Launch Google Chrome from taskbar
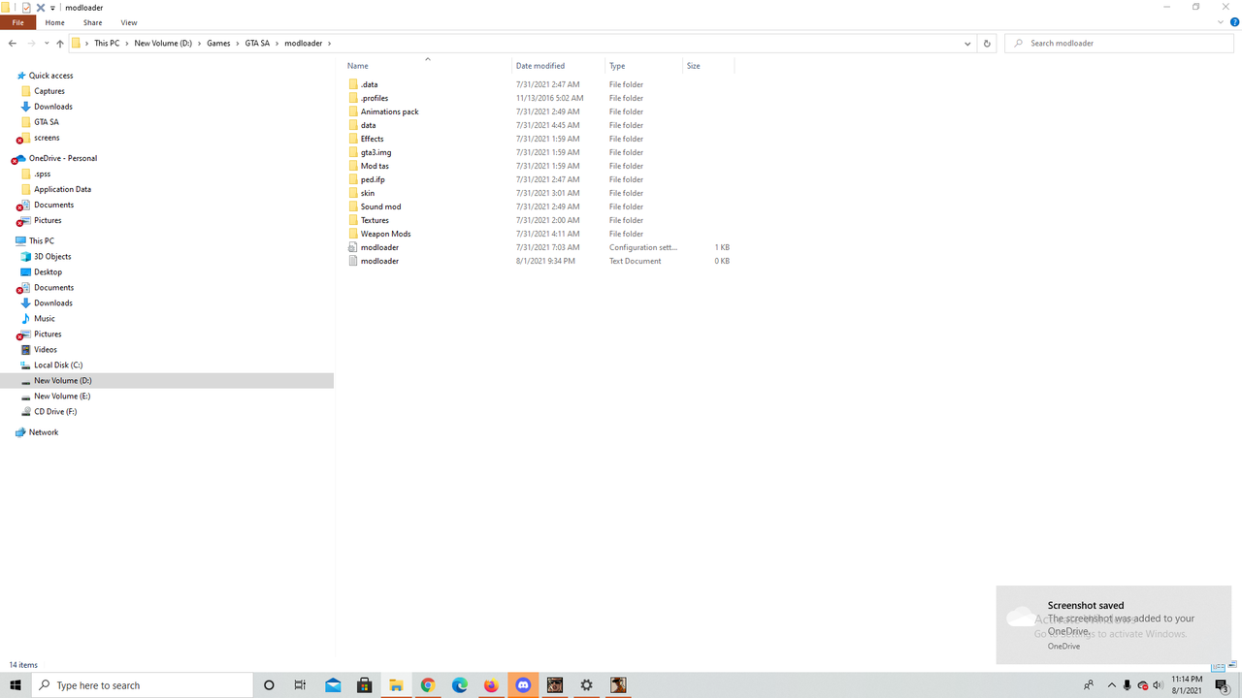Viewport: 1242px width, 698px height. 428,685
